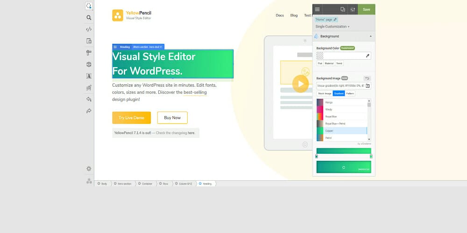Click the eyedropper in Background Color field
Viewport: 467px width, 233px height.
coord(368,55)
